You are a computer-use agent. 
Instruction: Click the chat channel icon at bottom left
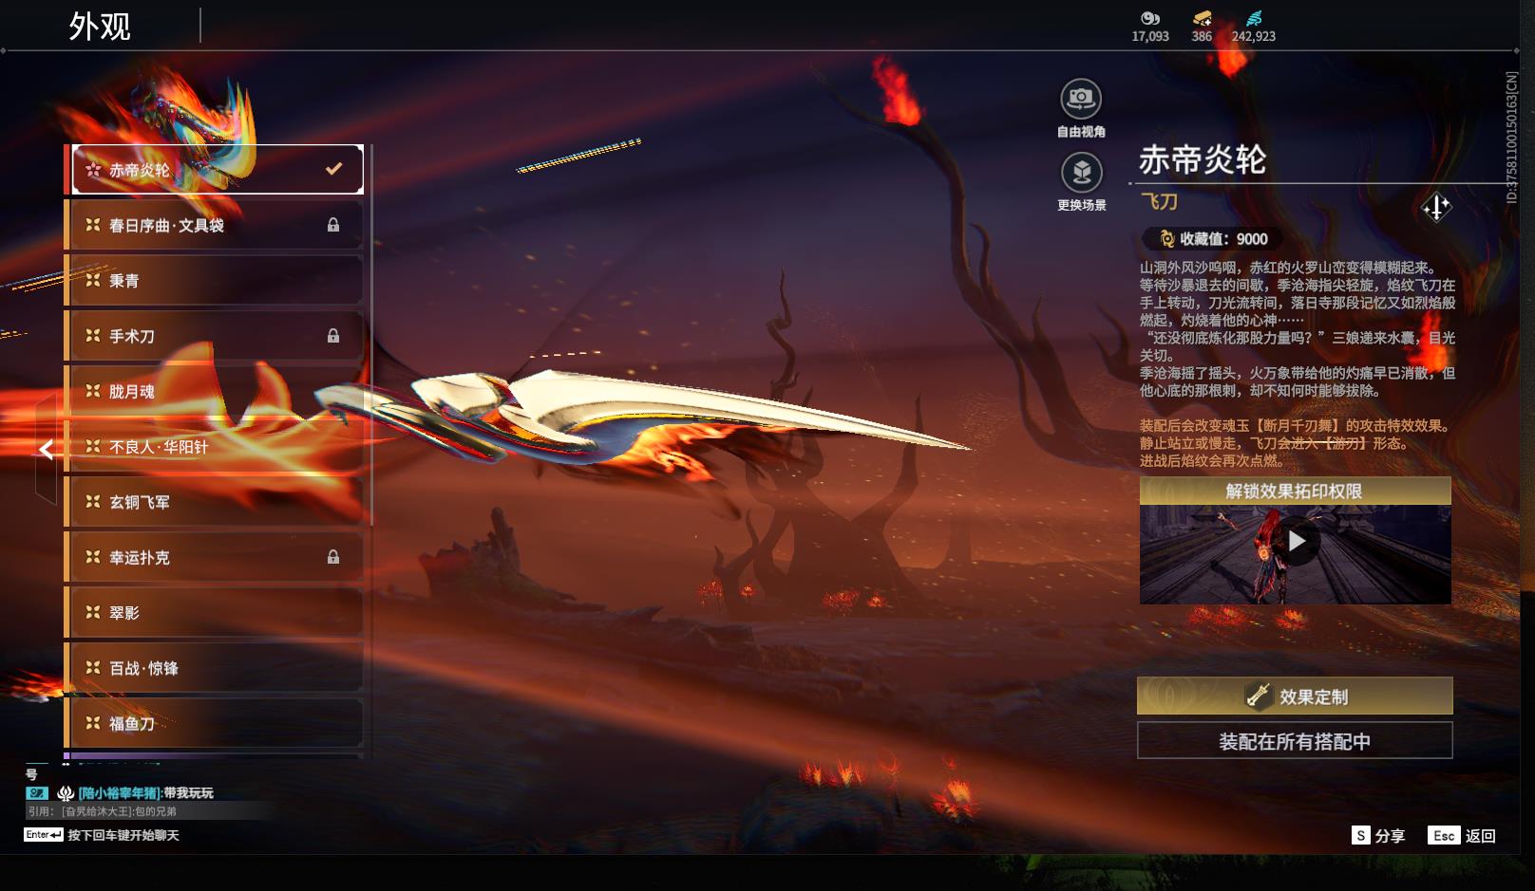coord(36,791)
